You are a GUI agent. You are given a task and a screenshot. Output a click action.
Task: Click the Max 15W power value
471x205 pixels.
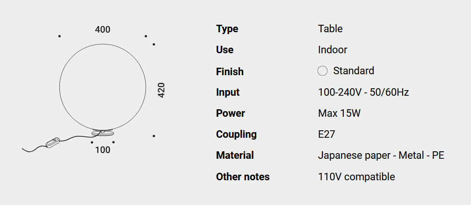pyautogui.click(x=339, y=113)
